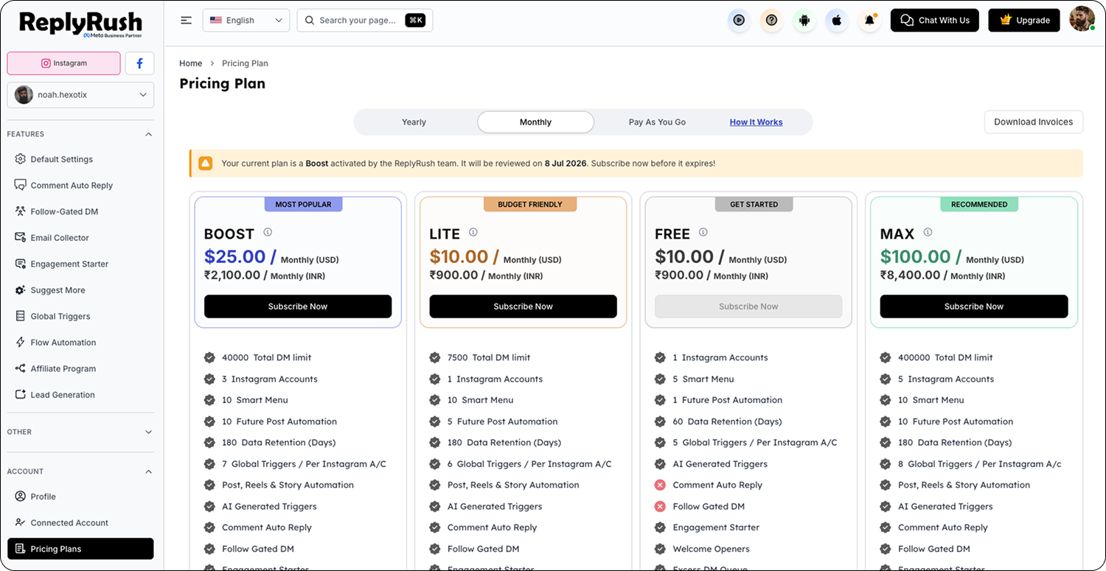Screen dimensions: 1106x571
Task: Click the Upgrade button
Action: tap(1024, 21)
